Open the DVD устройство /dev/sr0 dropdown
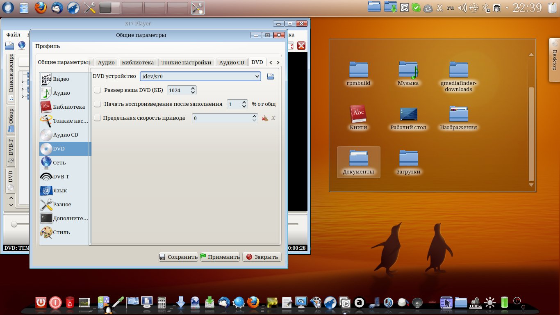 [x=257, y=76]
